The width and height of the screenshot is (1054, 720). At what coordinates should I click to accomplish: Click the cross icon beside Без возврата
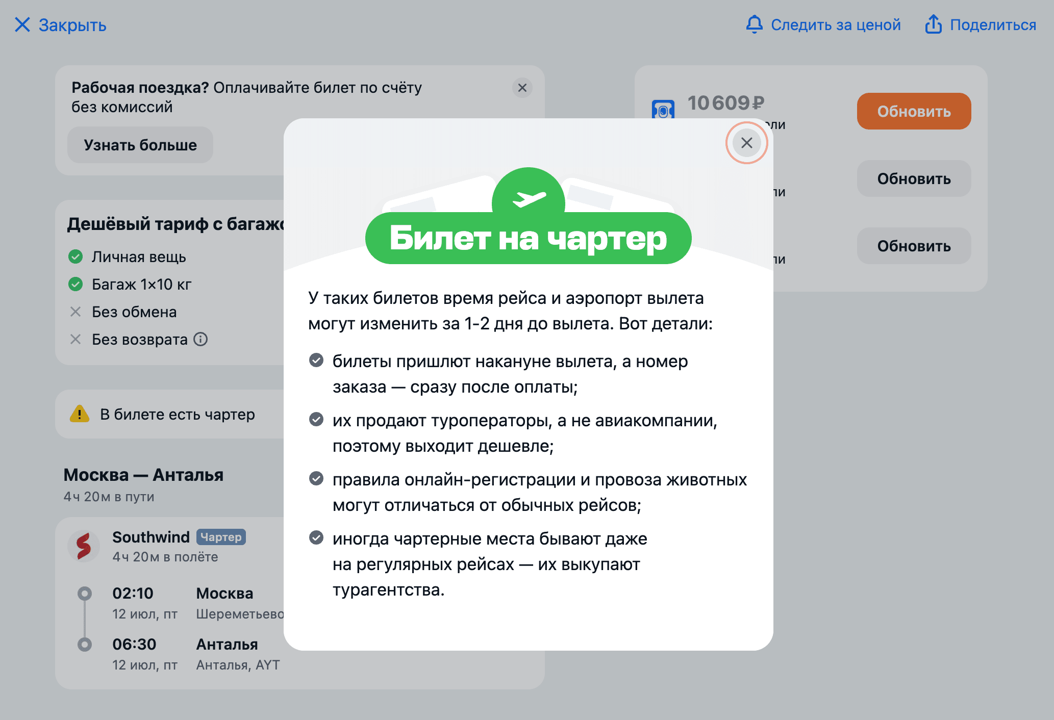click(76, 339)
